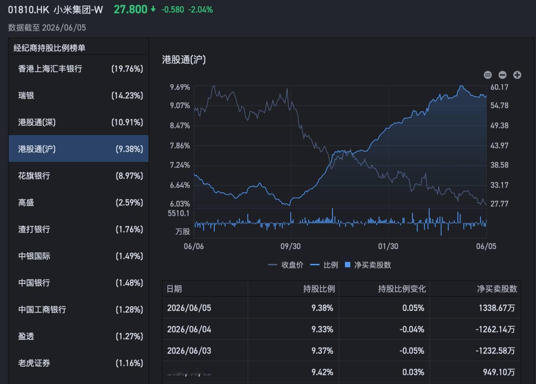Click ratio change 0.05% cell
The height and width of the screenshot is (384, 536).
point(413,308)
